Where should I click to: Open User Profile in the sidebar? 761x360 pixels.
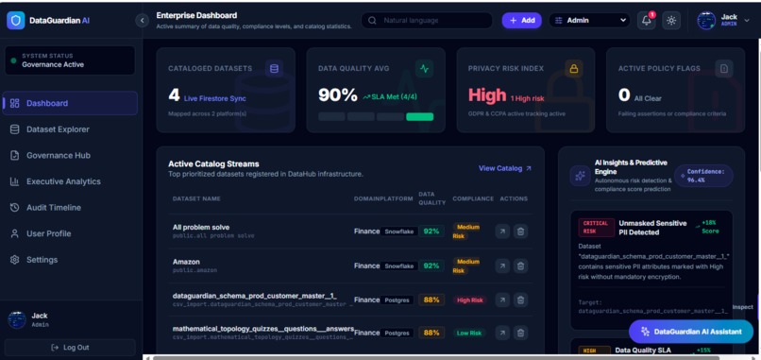[x=70, y=233]
